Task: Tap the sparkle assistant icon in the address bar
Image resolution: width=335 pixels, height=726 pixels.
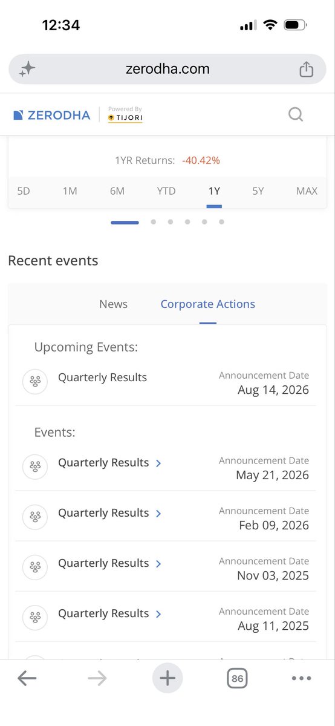Action: [x=27, y=69]
